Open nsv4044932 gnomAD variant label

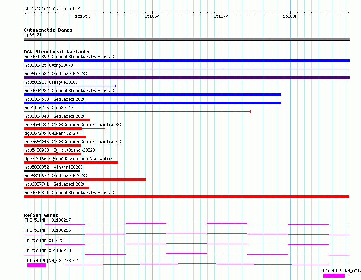click(x=69, y=91)
